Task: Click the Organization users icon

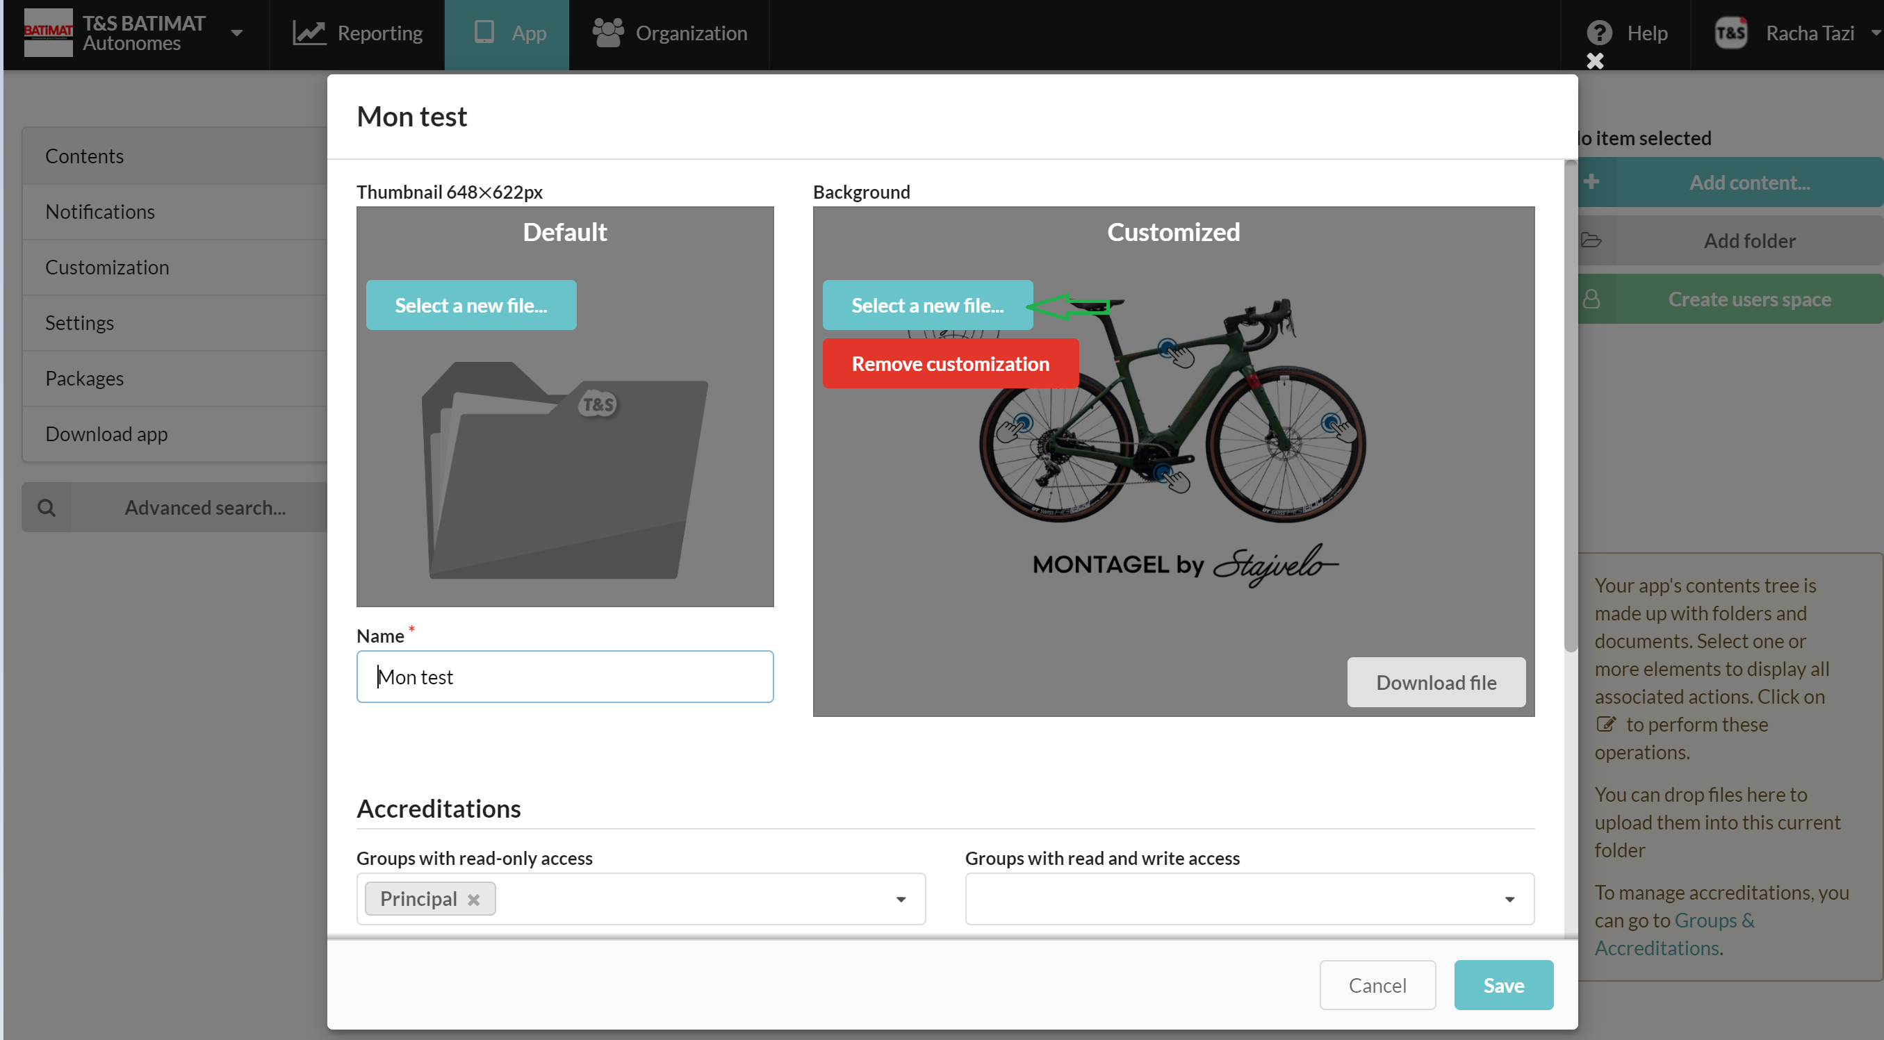Action: (x=608, y=33)
